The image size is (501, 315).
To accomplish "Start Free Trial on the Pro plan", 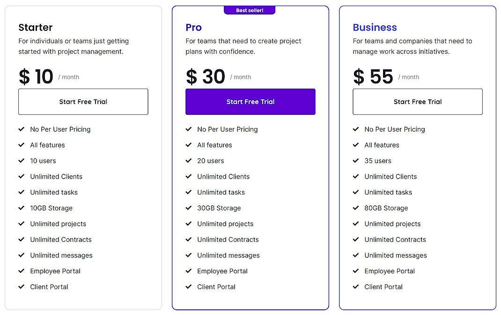I will 250,102.
